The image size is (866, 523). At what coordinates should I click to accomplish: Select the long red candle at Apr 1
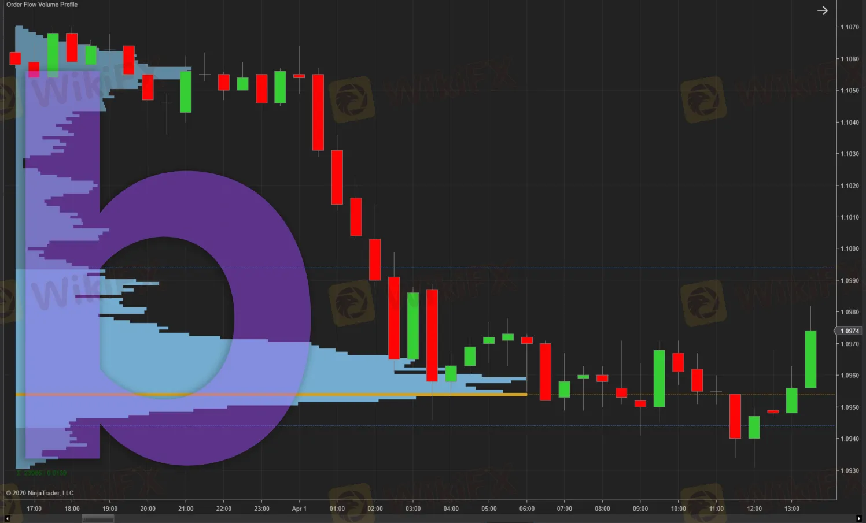[x=318, y=112]
